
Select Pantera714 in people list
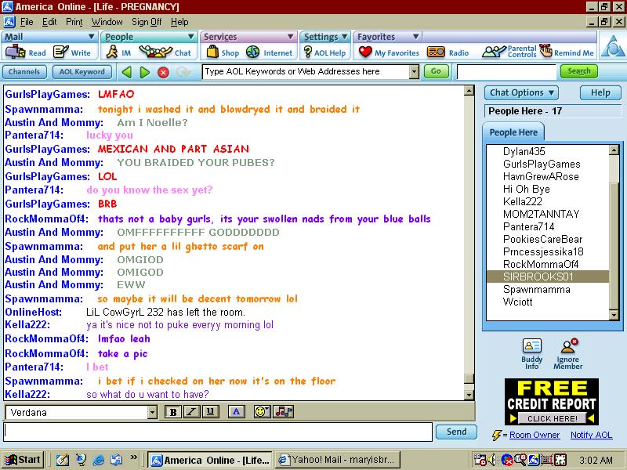point(528,226)
